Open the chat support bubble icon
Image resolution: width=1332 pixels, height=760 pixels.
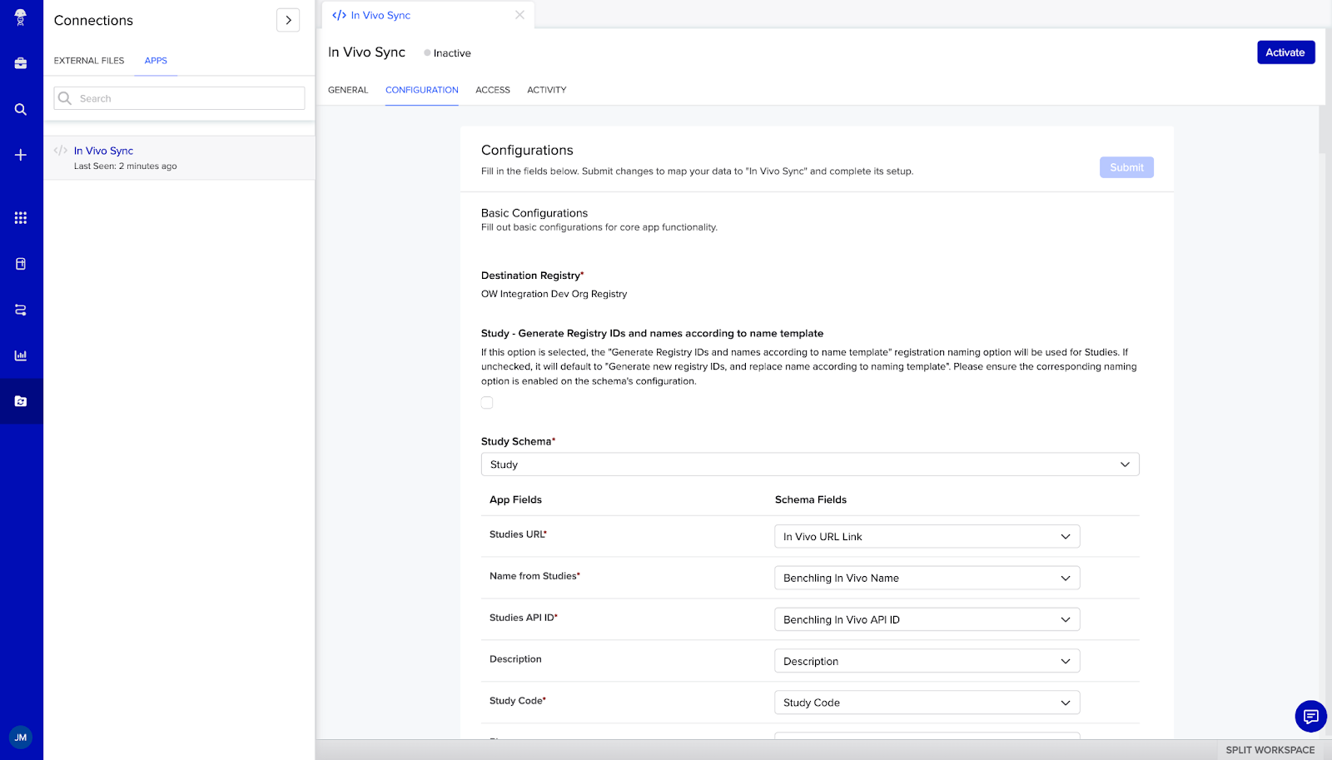click(x=1310, y=716)
